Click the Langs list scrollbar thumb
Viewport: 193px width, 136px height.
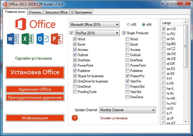point(185,46)
